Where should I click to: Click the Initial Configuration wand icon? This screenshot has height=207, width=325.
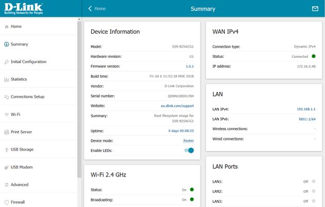click(x=7, y=62)
